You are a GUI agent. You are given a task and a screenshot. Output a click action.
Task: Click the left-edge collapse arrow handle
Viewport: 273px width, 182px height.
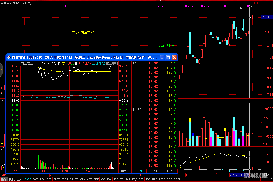tap(1, 70)
